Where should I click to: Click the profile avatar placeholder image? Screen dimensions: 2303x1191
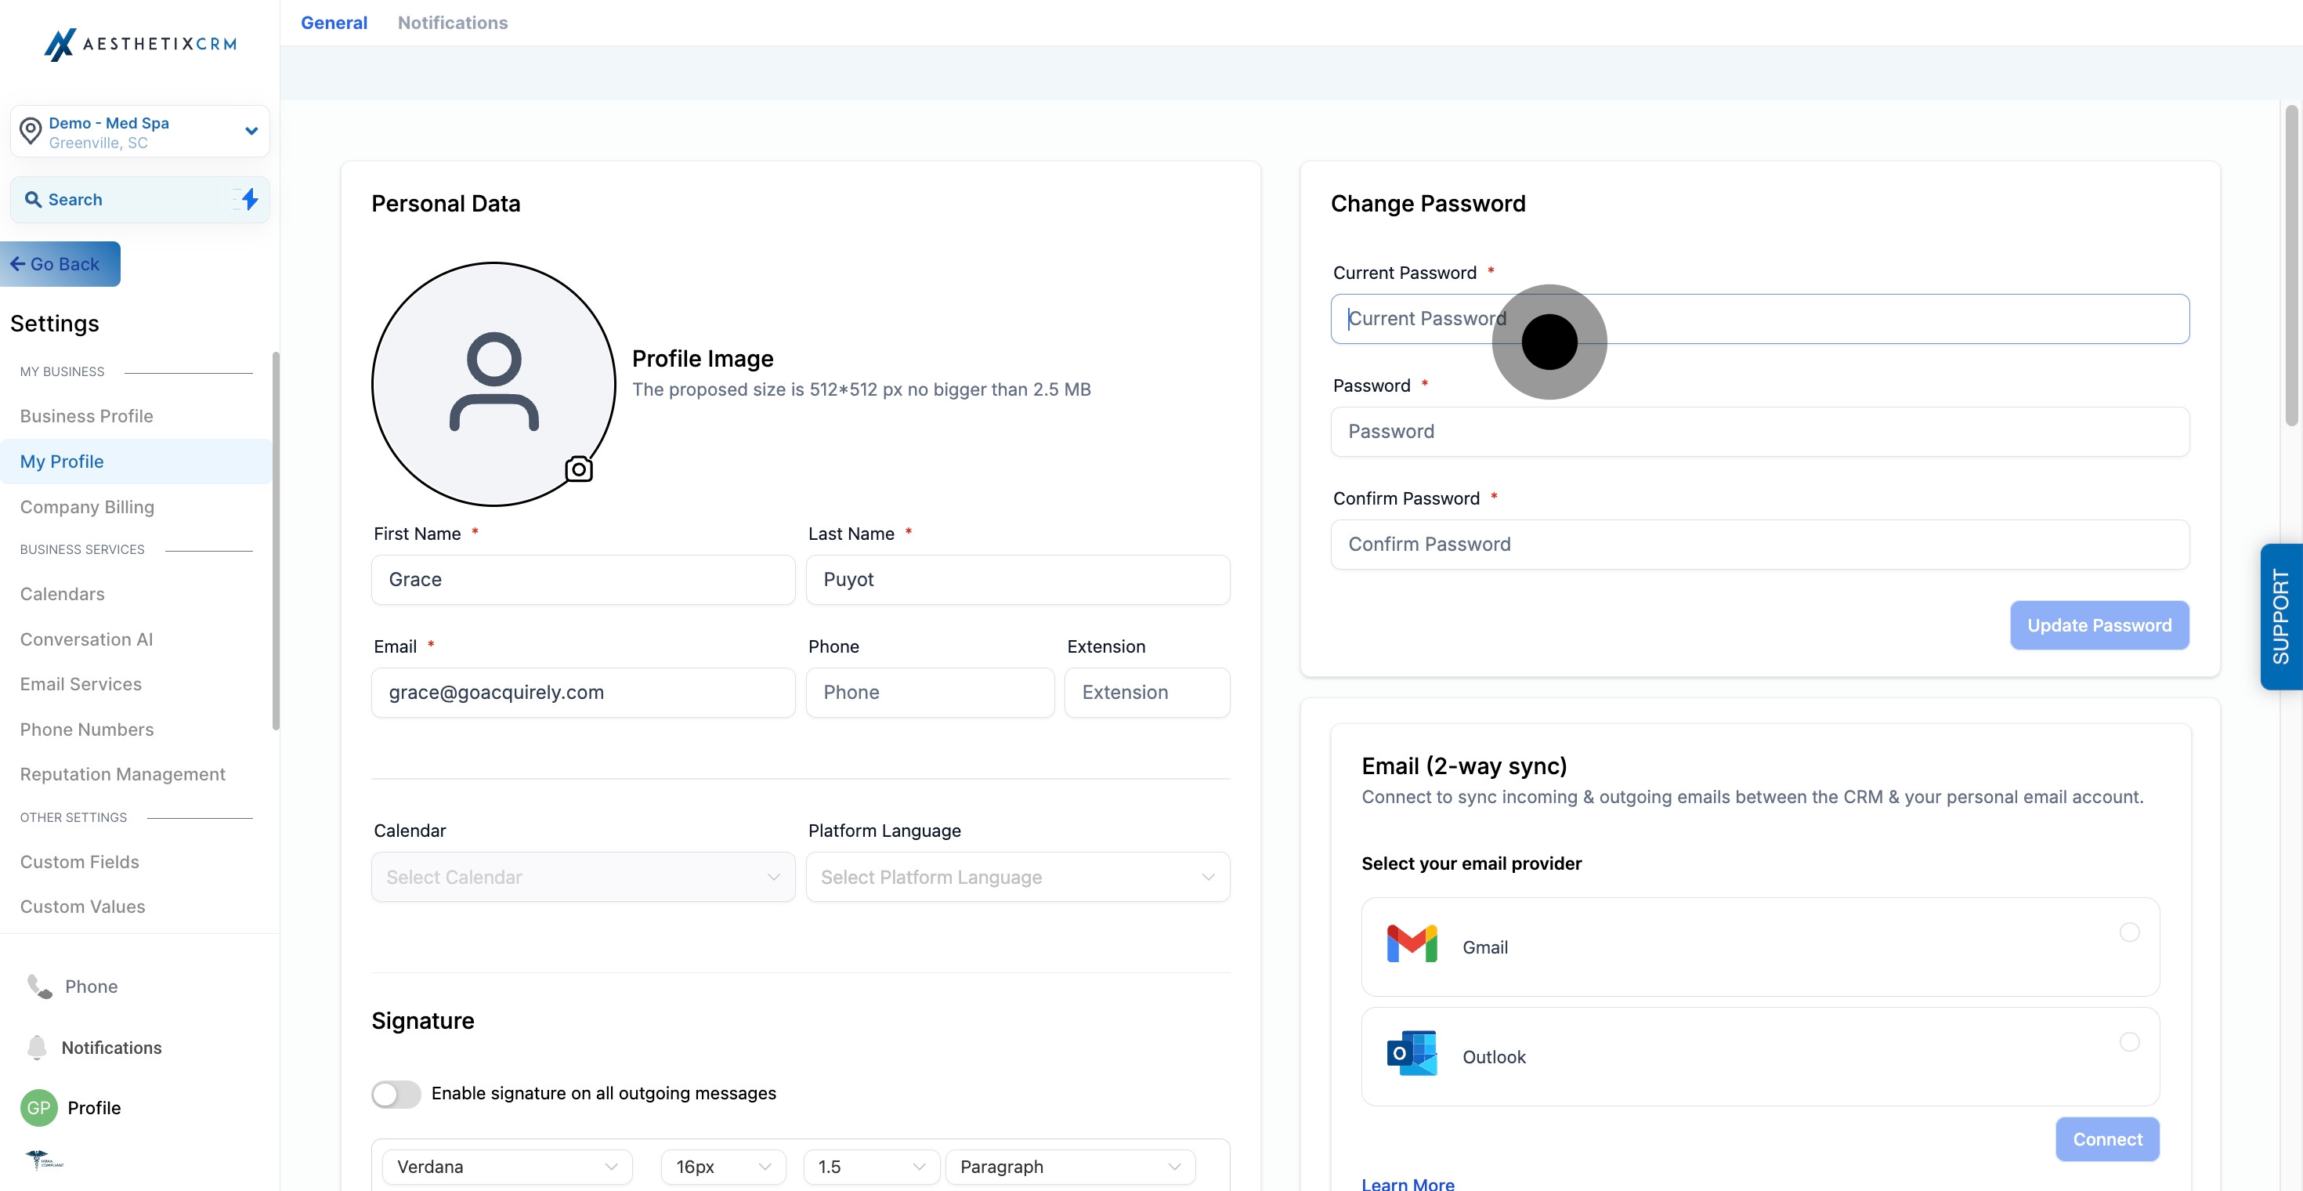493,384
